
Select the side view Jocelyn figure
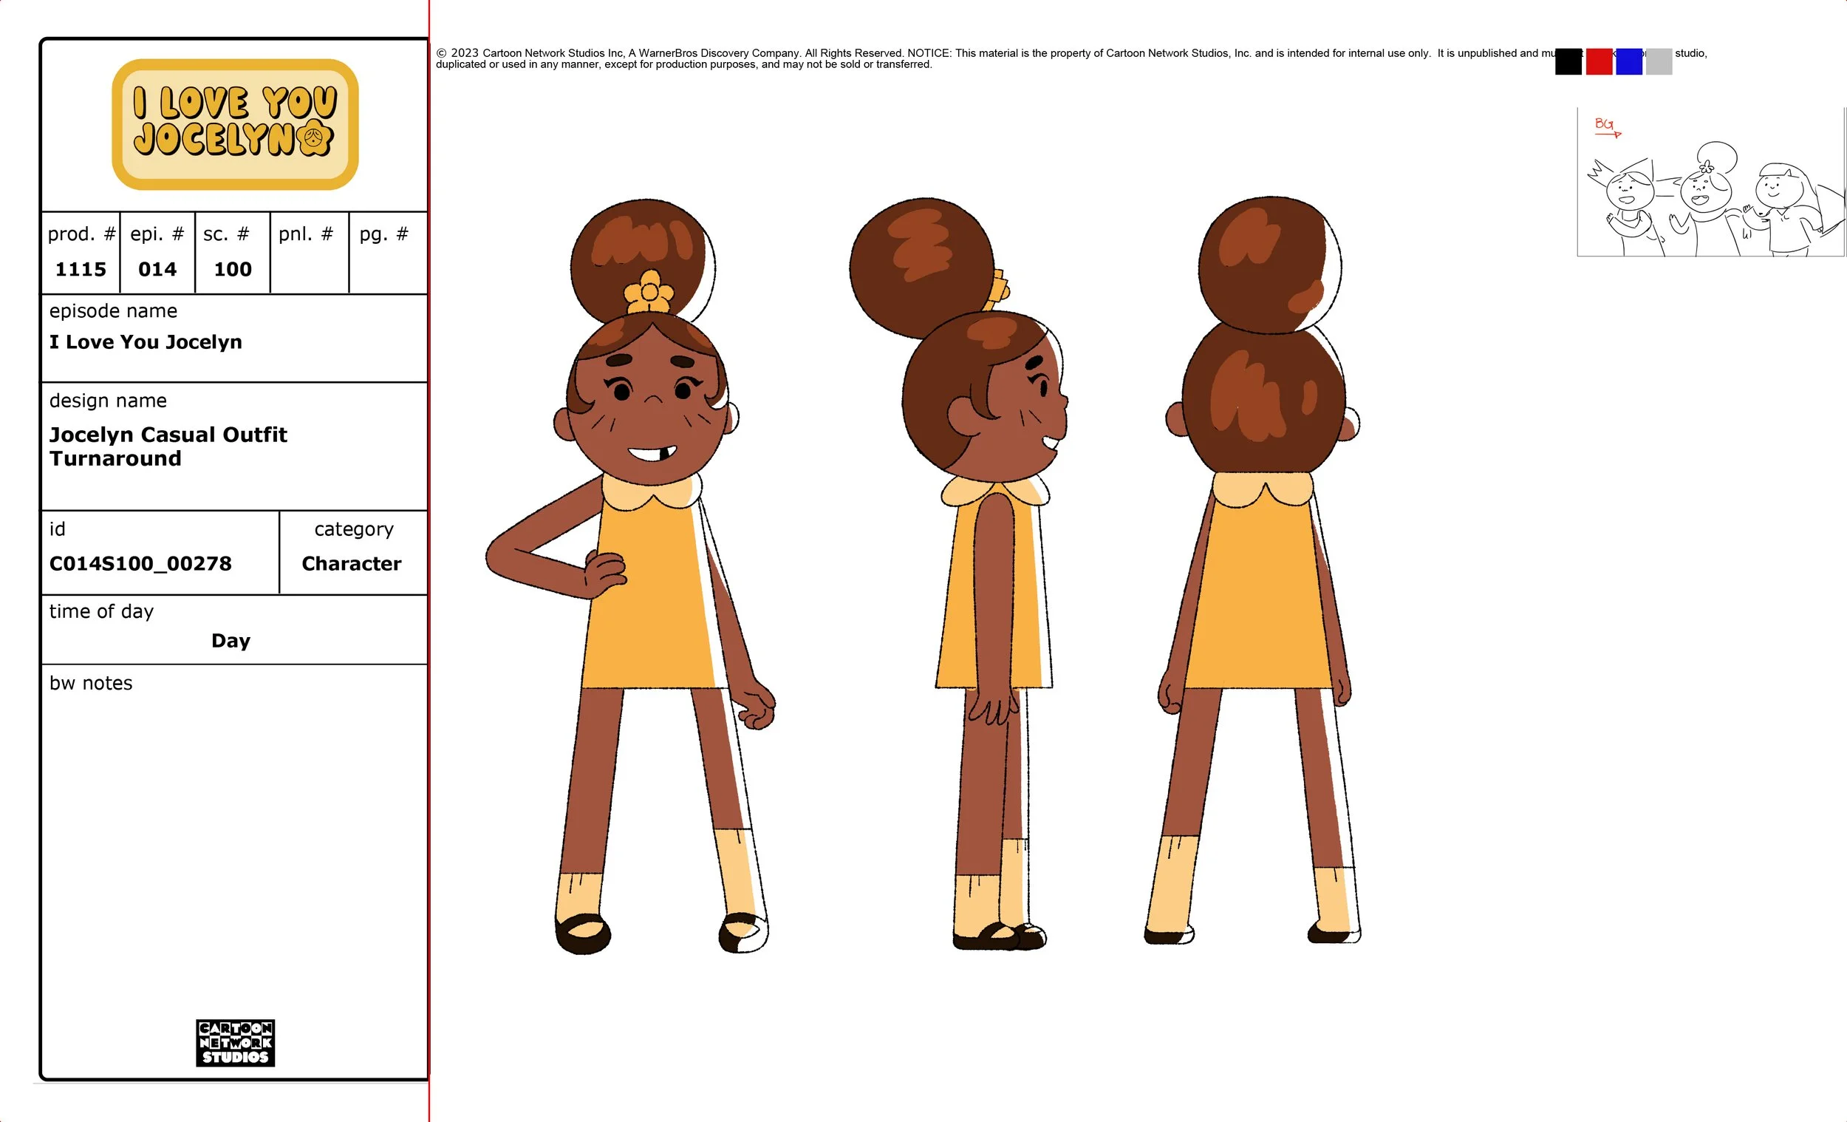[x=960, y=574]
